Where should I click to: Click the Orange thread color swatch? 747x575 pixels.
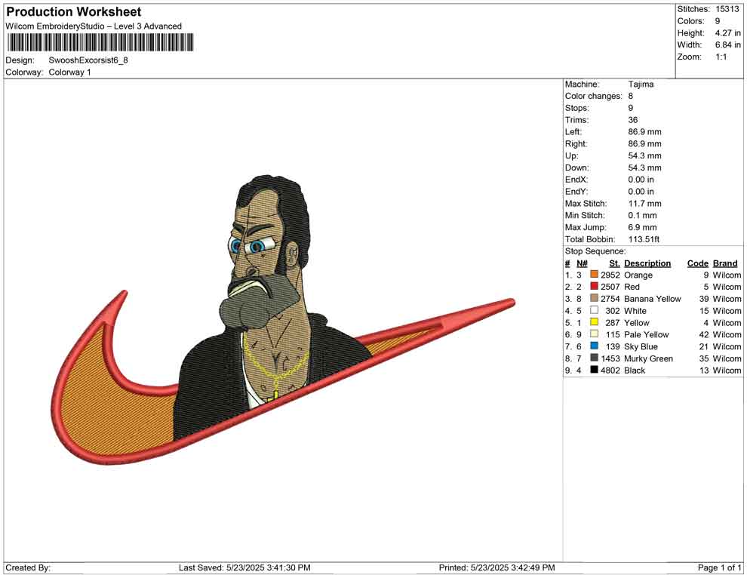click(x=594, y=275)
